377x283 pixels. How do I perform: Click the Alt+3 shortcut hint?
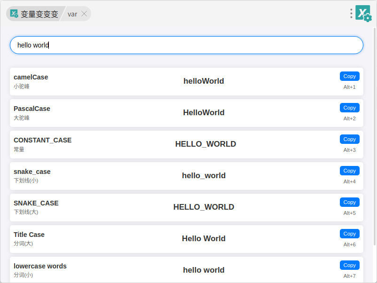[349, 150]
